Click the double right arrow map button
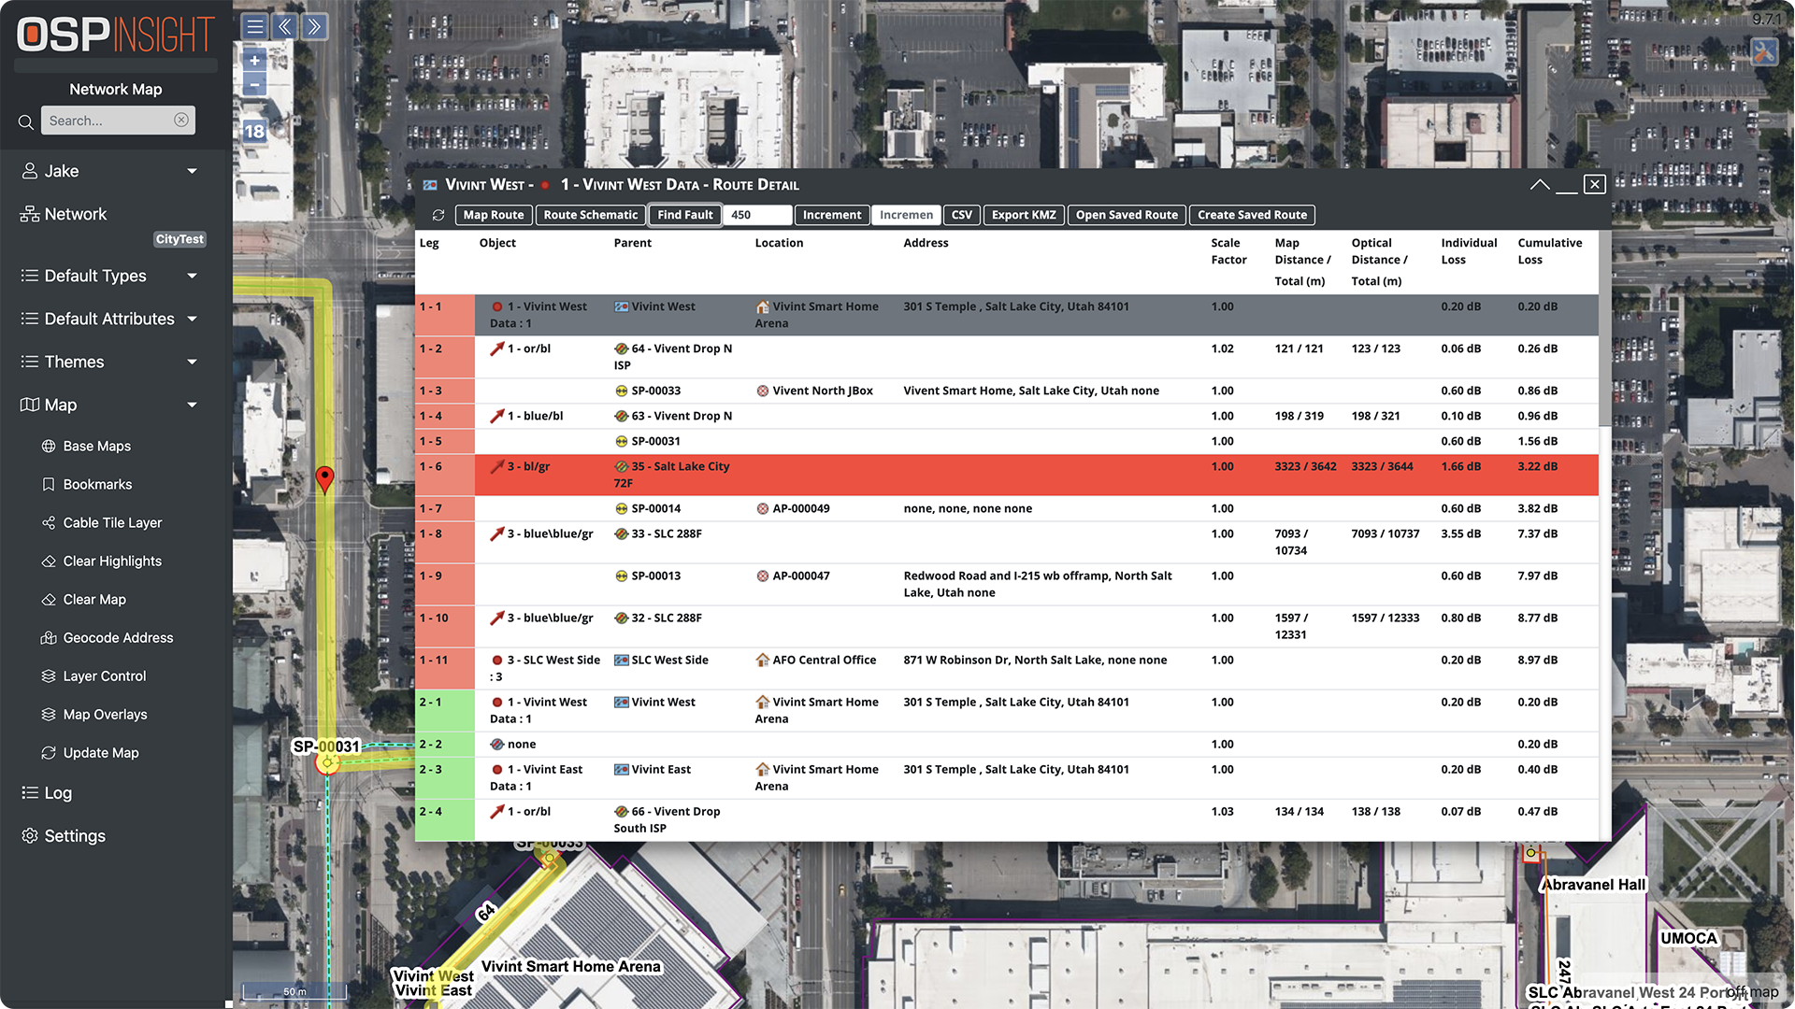Screen dimensions: 1795x1009 pyautogui.click(x=314, y=26)
